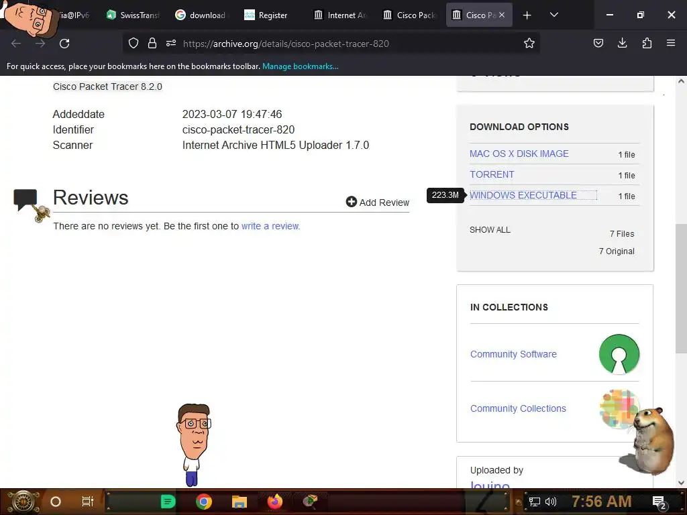Image resolution: width=687 pixels, height=515 pixels.
Task: Open tracking protection shield icon
Action: (x=134, y=43)
